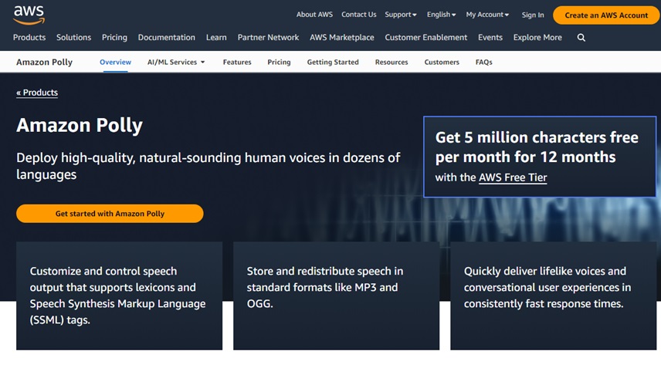
Task: Click Sign In
Action: pos(533,15)
